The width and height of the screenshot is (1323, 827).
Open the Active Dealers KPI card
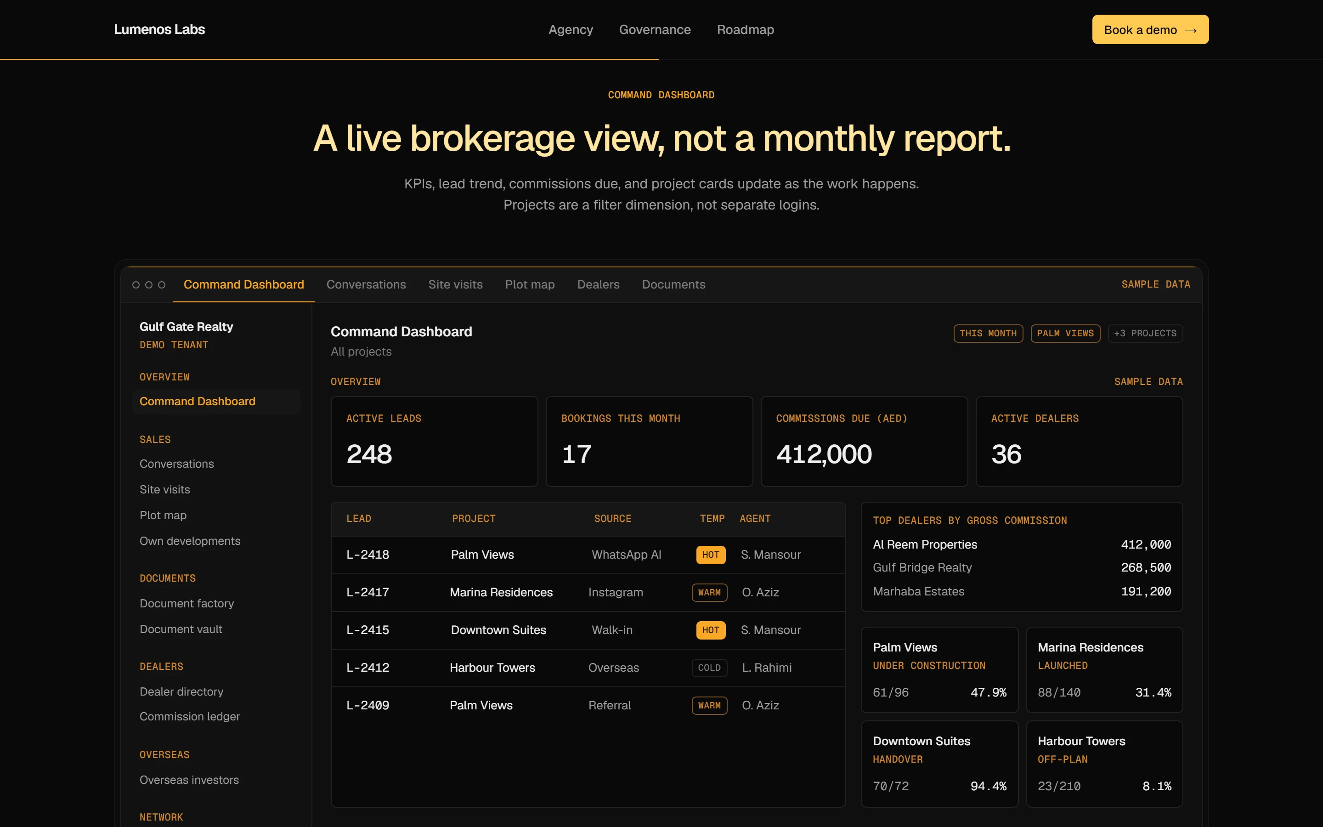pos(1079,442)
